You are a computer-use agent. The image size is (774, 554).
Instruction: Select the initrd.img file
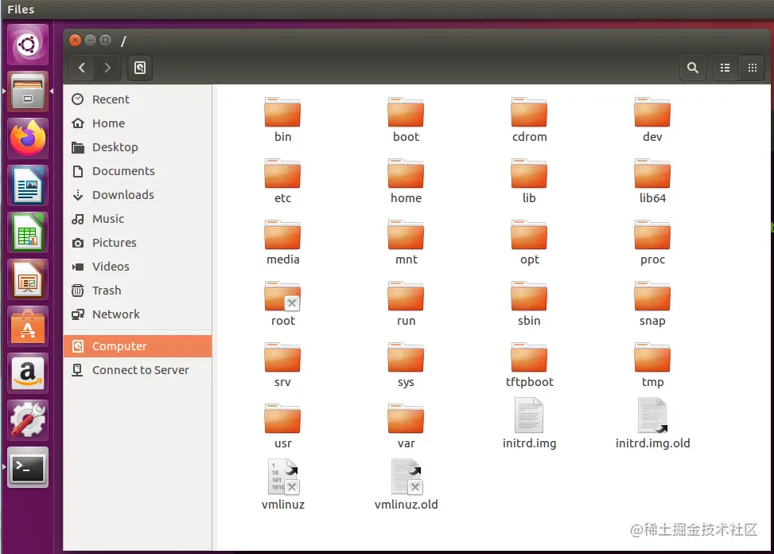tap(529, 423)
